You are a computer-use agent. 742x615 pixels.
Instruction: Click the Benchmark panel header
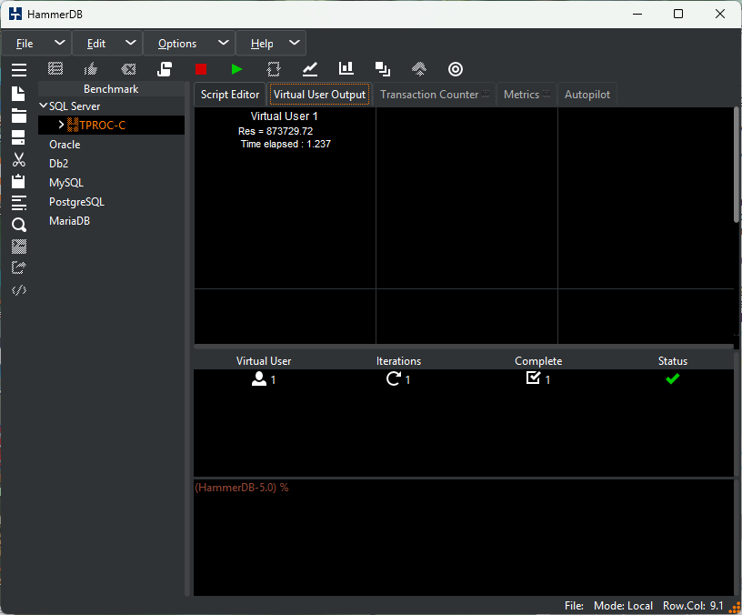[111, 89]
